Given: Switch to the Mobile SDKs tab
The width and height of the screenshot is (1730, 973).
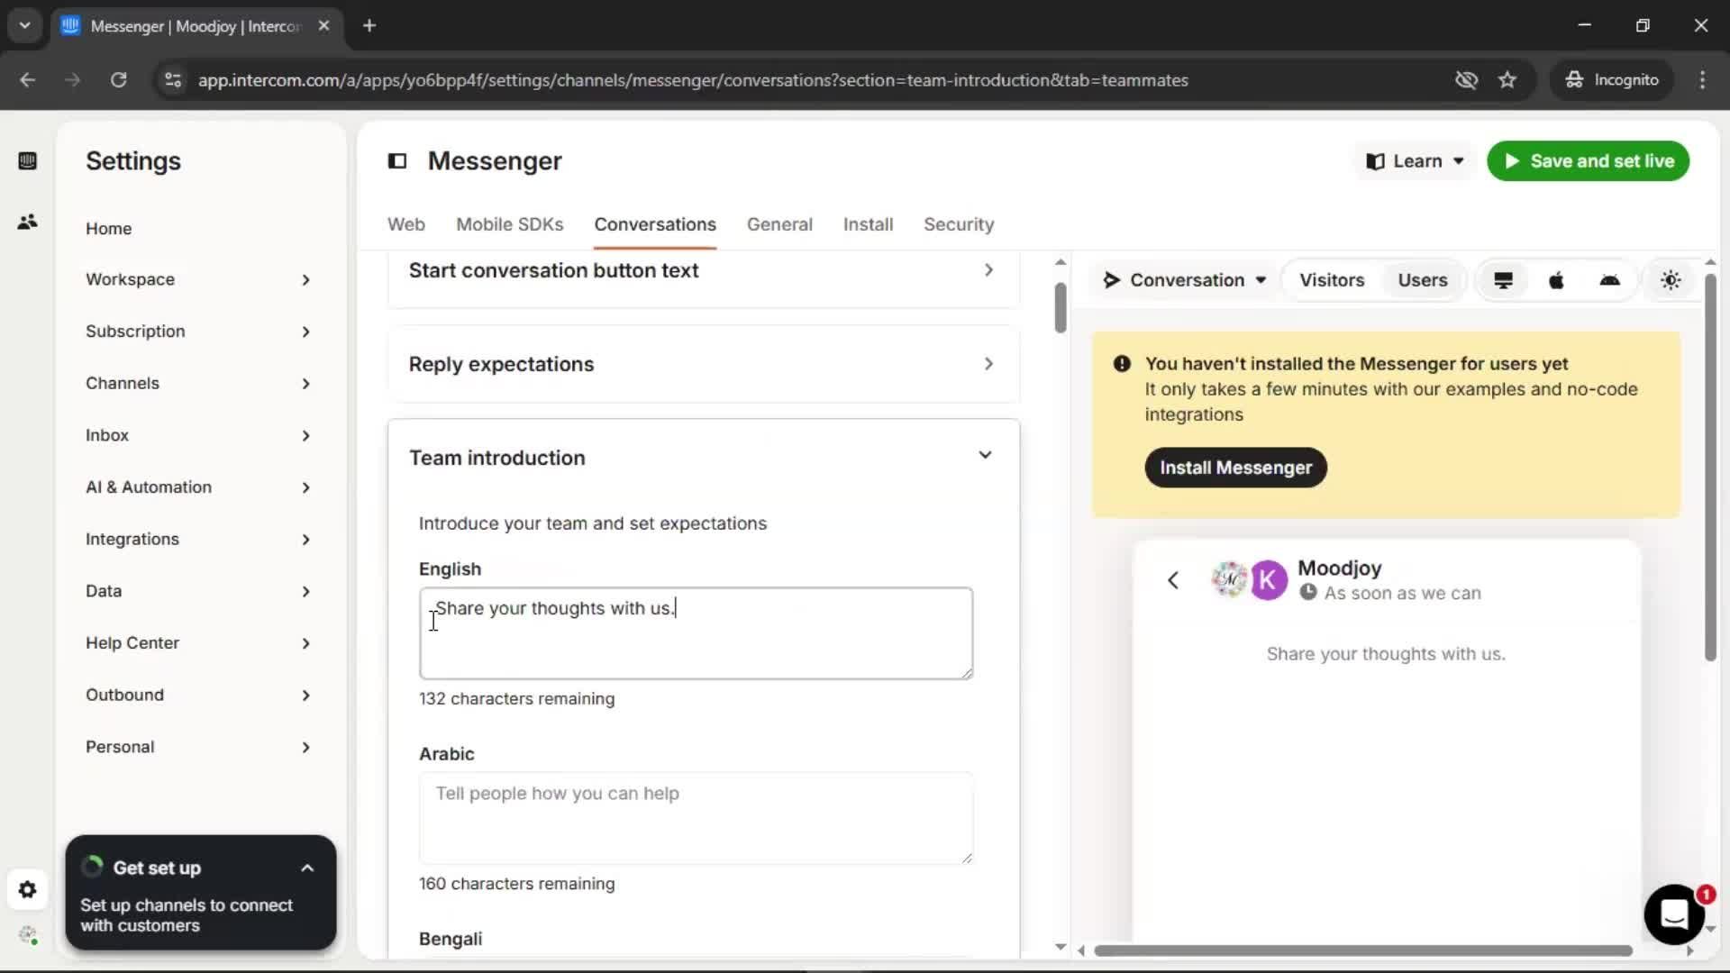Looking at the screenshot, I should [x=509, y=225].
